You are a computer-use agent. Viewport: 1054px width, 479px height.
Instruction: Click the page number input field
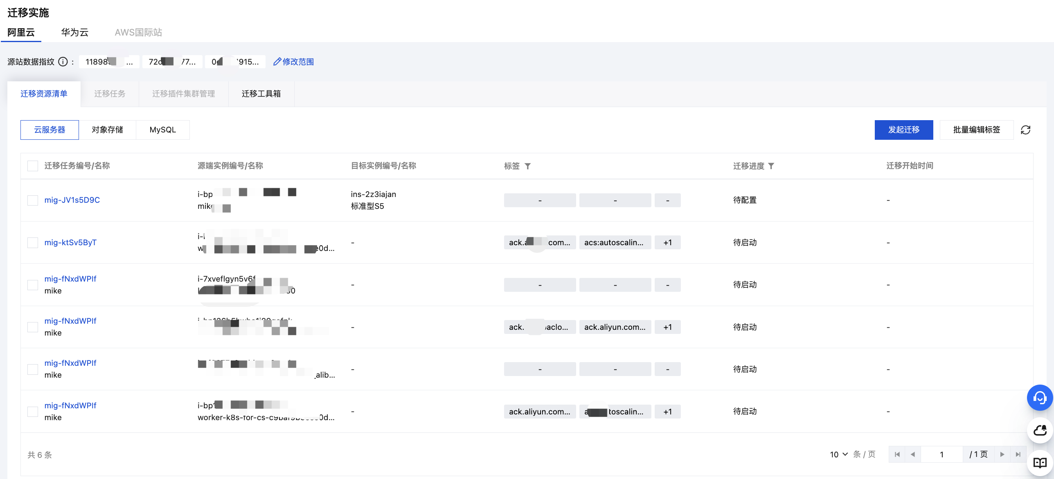pyautogui.click(x=941, y=454)
